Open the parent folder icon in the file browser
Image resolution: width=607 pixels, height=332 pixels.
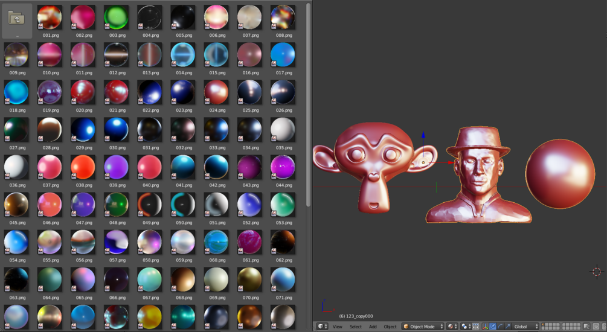[x=17, y=18]
